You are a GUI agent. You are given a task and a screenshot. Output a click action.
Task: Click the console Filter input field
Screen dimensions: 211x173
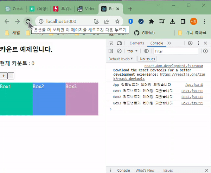click(176, 51)
